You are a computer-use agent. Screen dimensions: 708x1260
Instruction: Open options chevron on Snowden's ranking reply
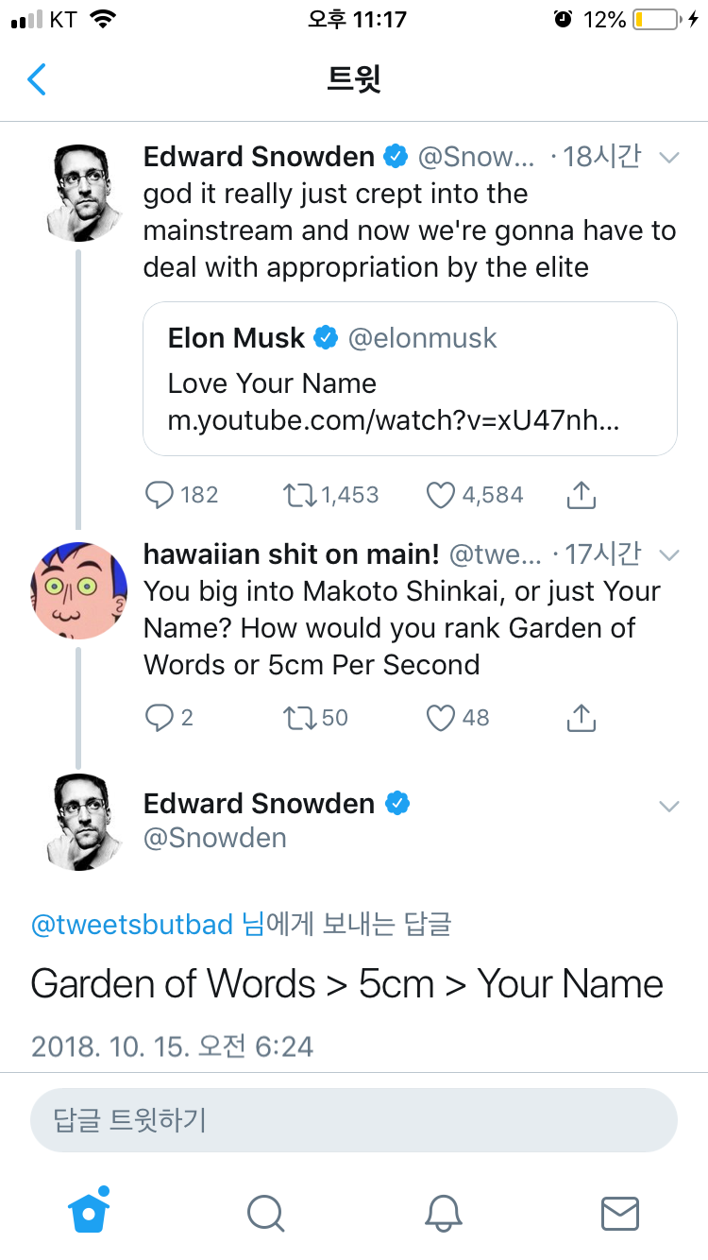click(x=668, y=806)
